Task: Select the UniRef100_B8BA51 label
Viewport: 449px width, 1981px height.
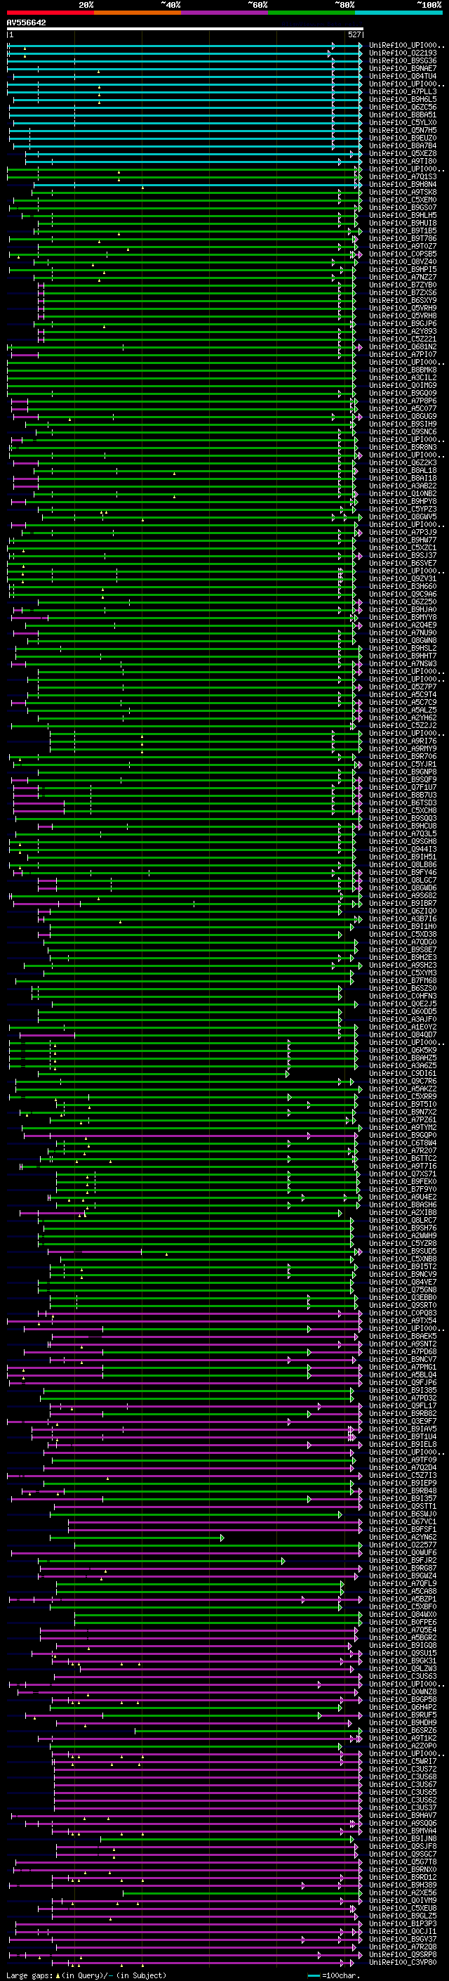Action: point(403,115)
